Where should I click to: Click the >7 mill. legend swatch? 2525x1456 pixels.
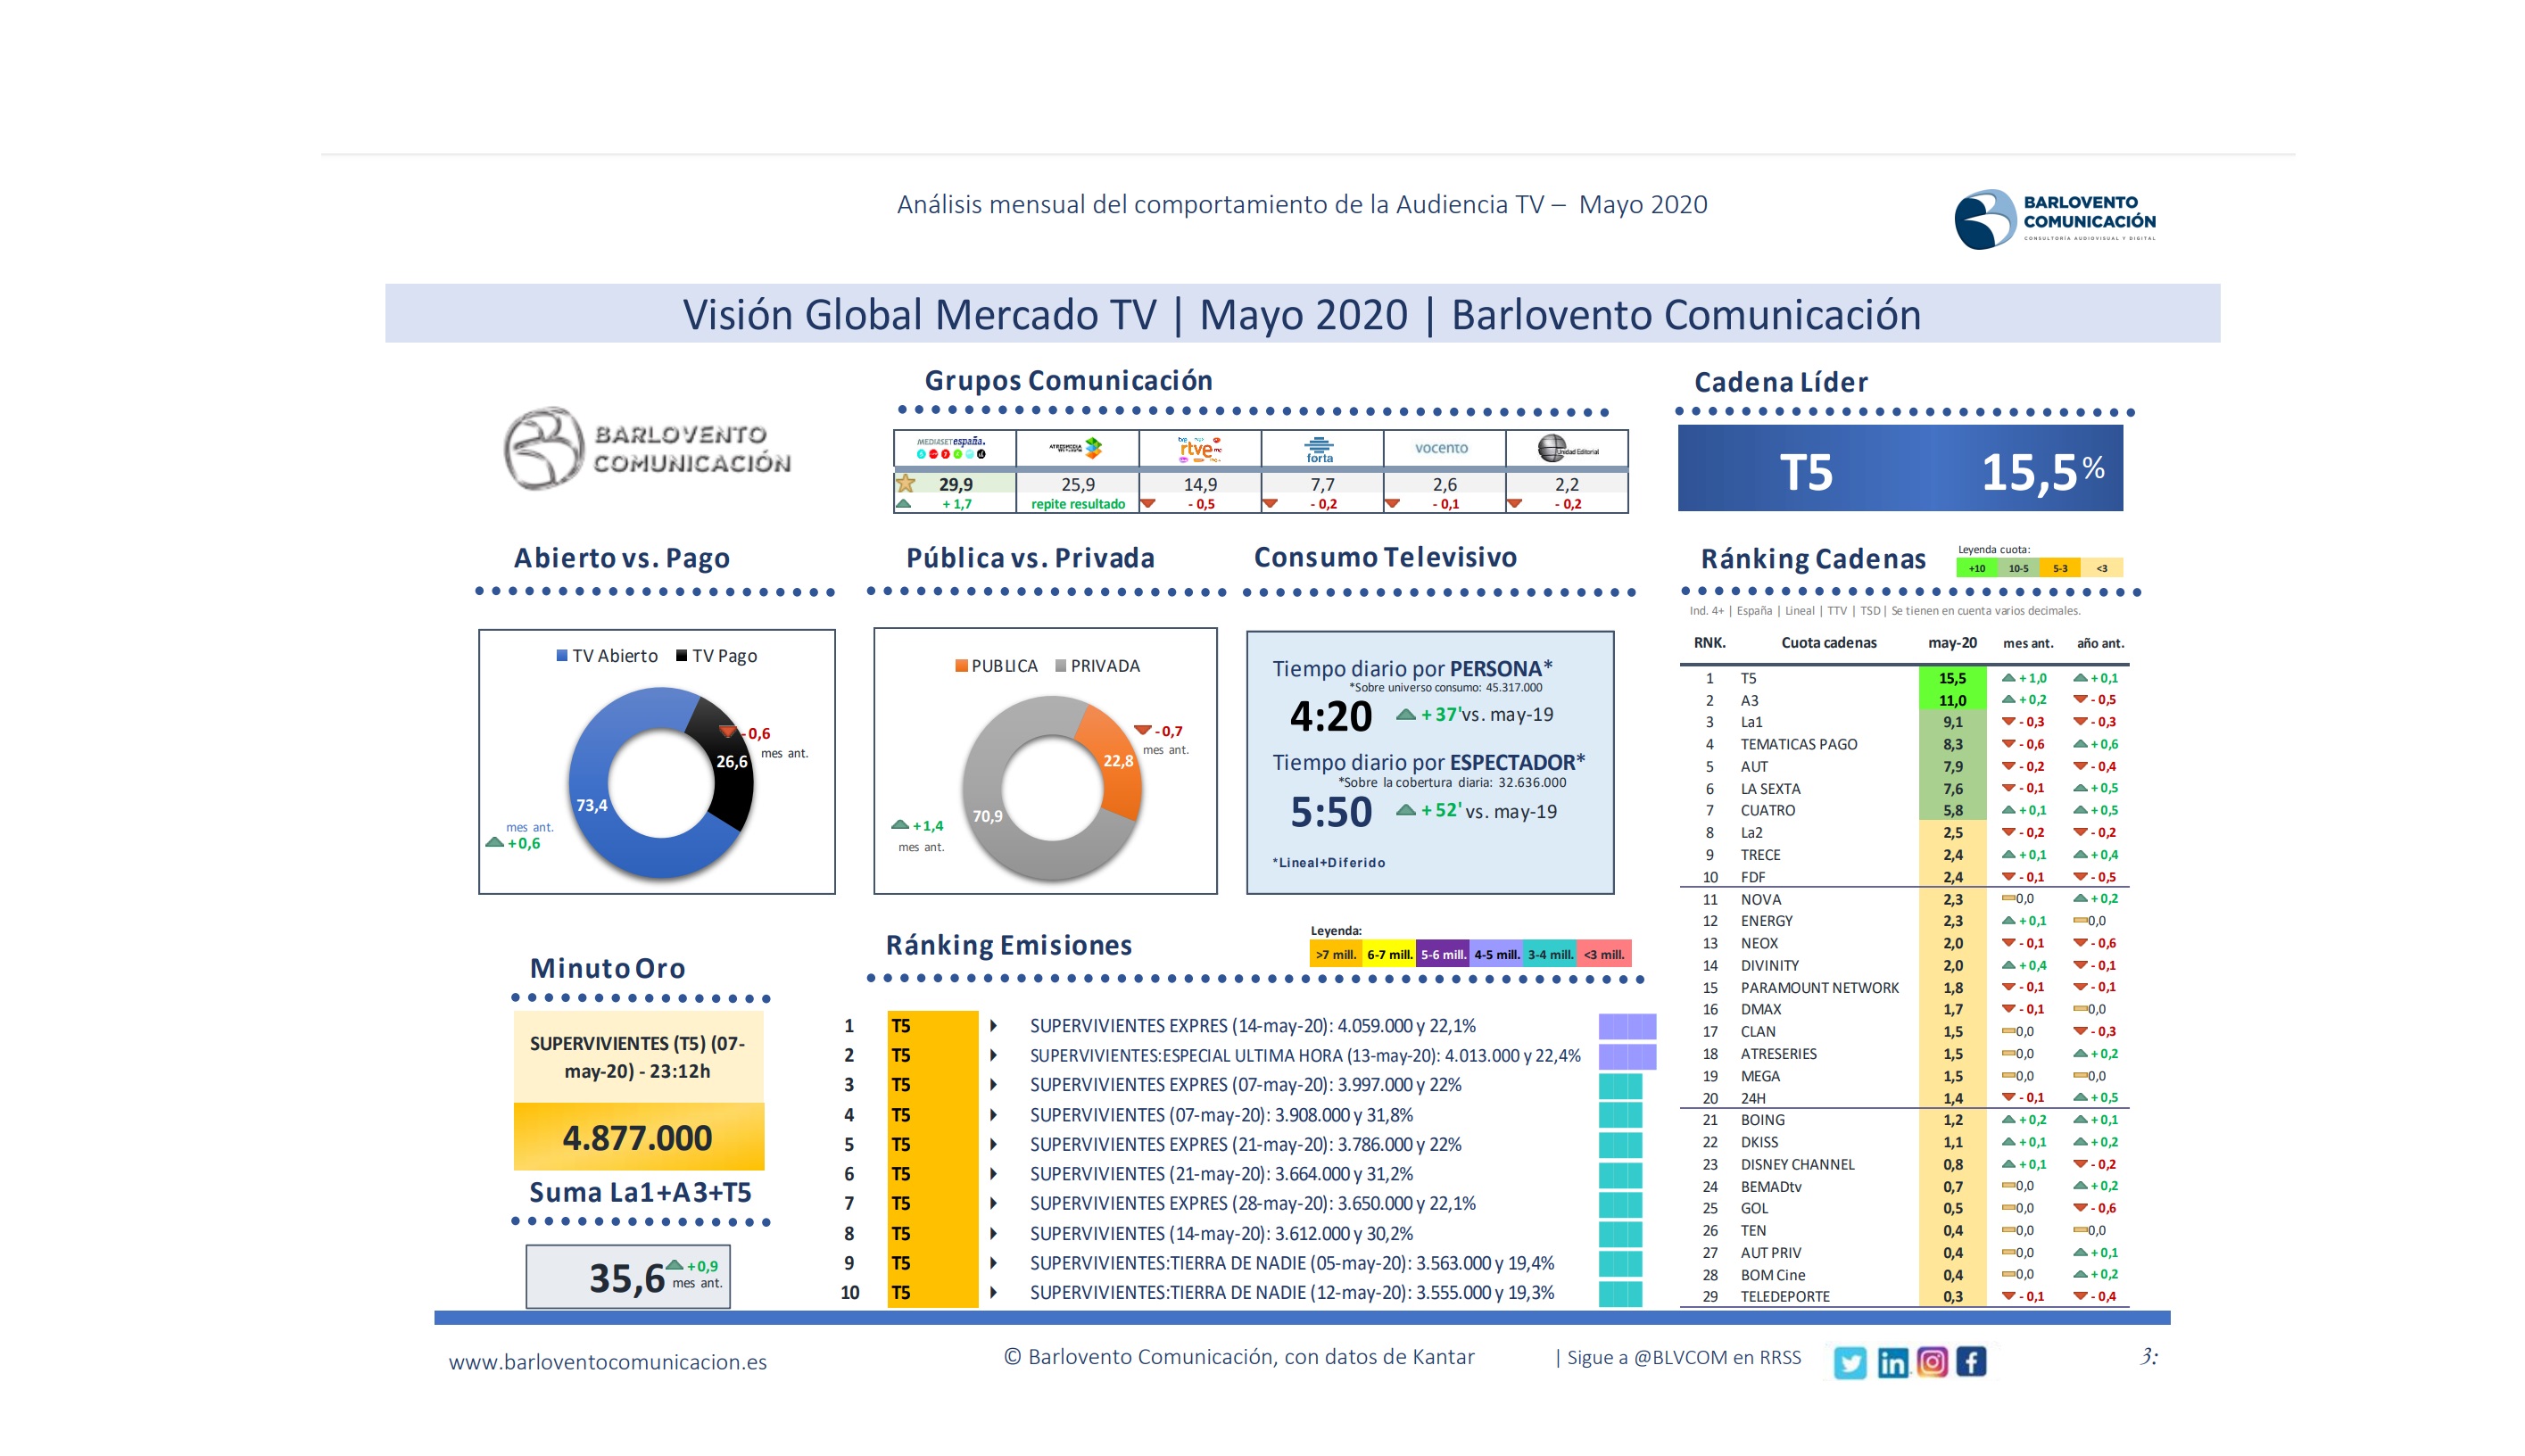pos(1336,954)
